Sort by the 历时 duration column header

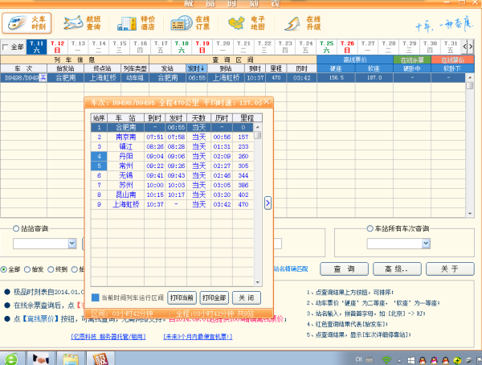click(x=301, y=68)
